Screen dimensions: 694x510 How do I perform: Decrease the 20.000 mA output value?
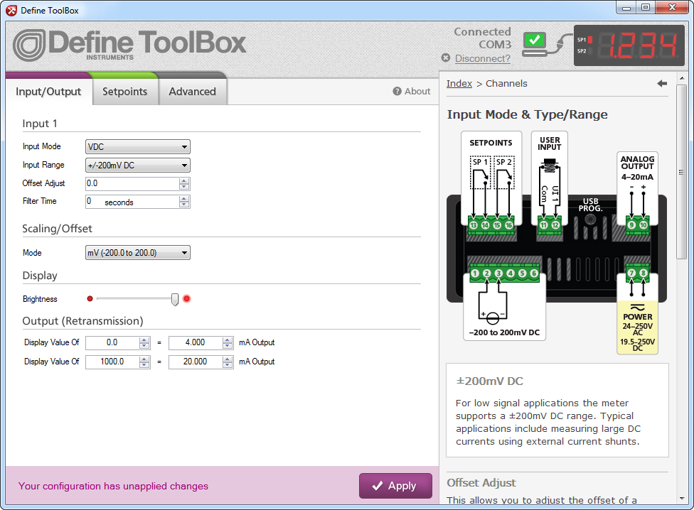pyautogui.click(x=228, y=364)
